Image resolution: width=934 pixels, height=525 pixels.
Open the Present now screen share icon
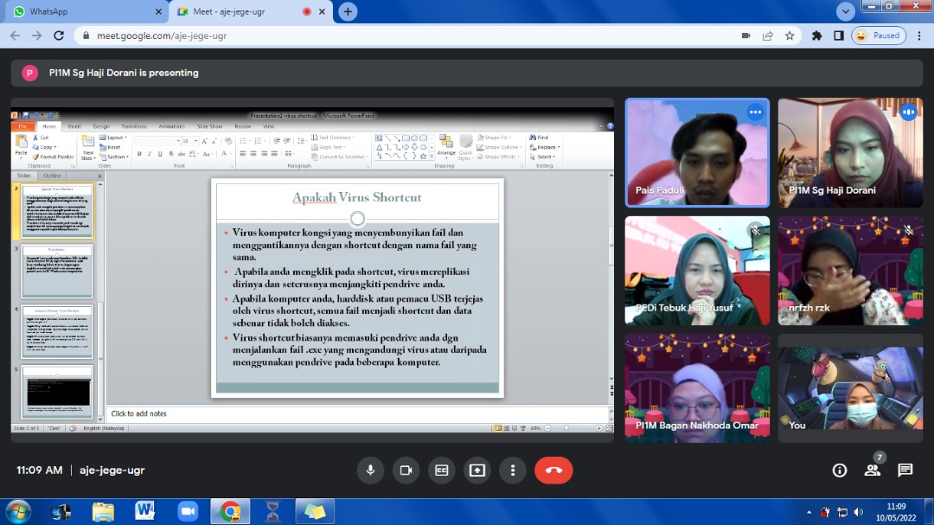pos(477,470)
